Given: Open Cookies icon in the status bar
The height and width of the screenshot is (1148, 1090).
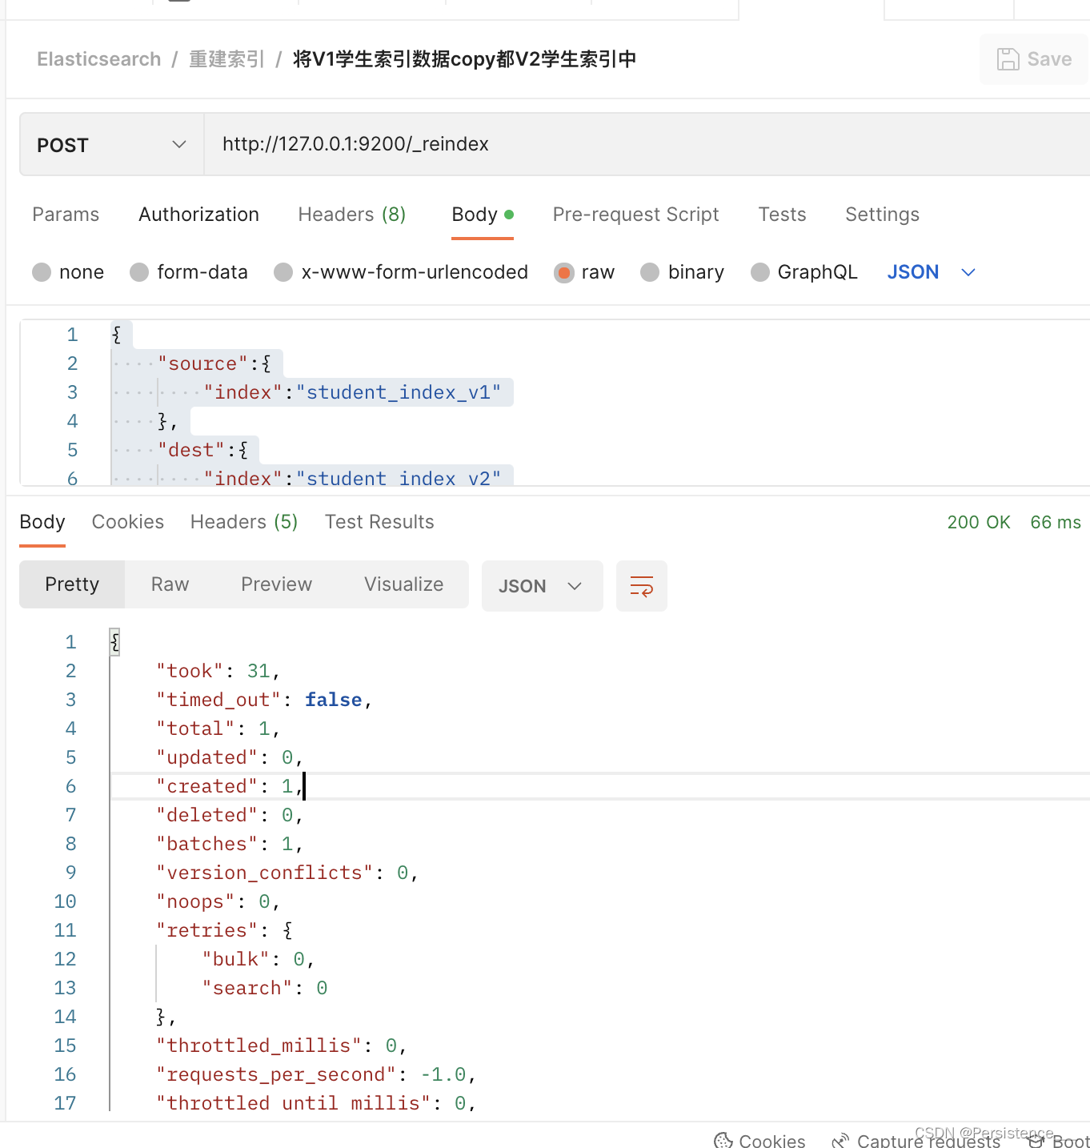Looking at the screenshot, I should (x=723, y=1140).
